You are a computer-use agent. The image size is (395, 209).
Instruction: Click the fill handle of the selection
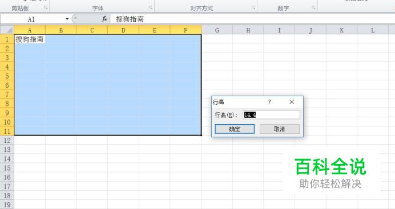click(201, 135)
